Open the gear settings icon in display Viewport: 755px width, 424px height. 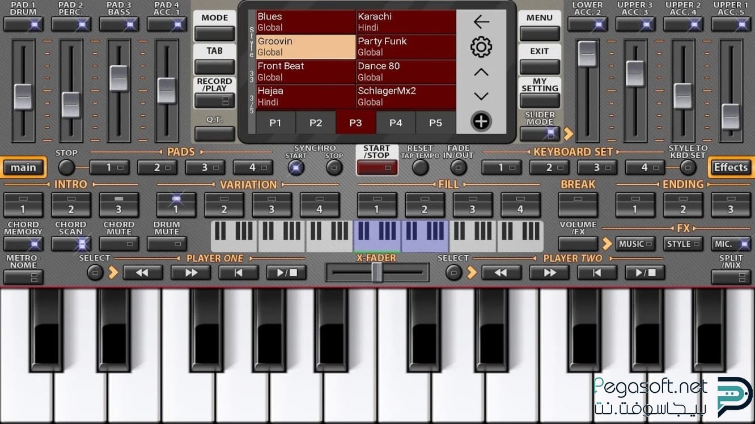tap(481, 46)
